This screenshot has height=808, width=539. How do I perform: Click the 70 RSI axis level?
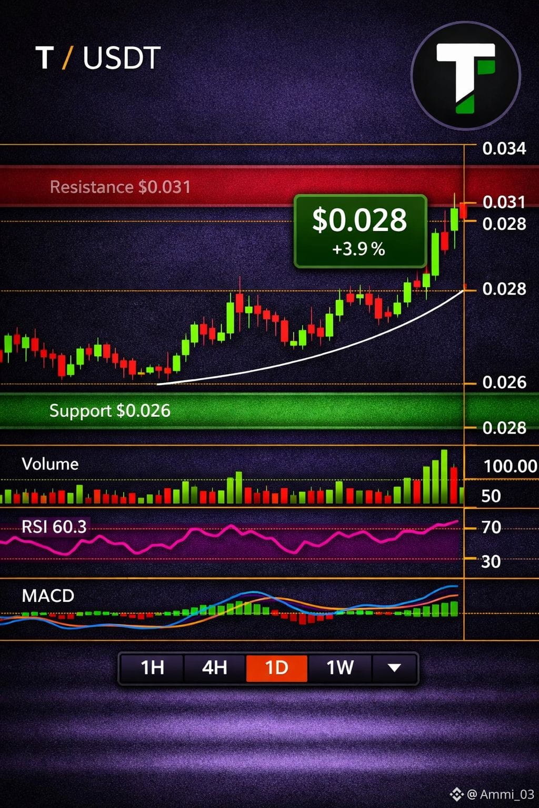coord(491,528)
